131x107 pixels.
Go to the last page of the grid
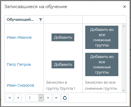click(x=56, y=98)
